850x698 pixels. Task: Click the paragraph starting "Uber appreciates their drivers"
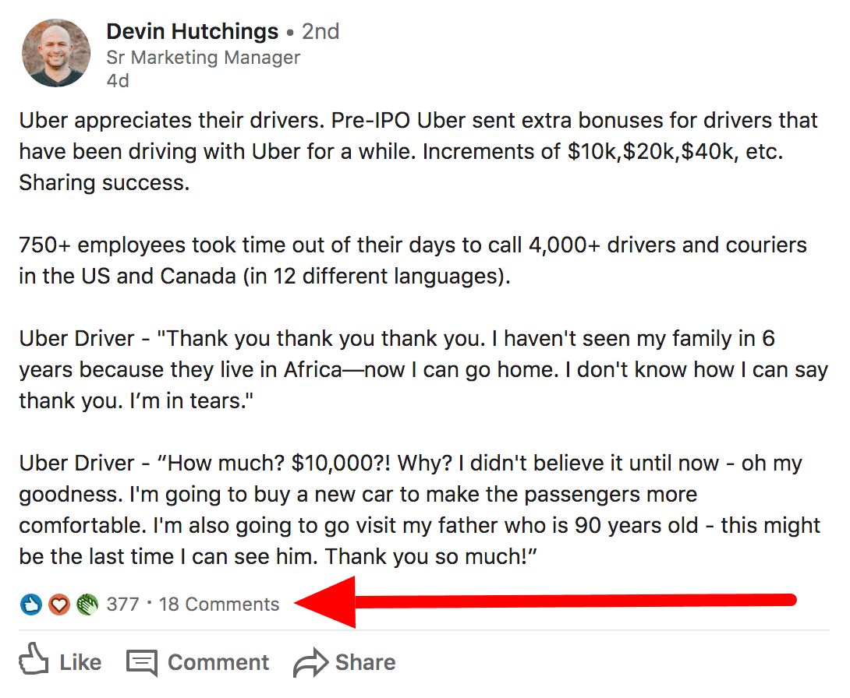(418, 150)
